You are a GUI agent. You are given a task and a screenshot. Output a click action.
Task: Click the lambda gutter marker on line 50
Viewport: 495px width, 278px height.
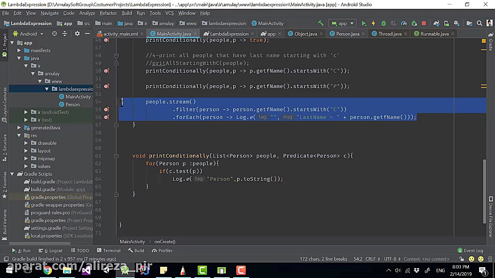click(x=106, y=71)
